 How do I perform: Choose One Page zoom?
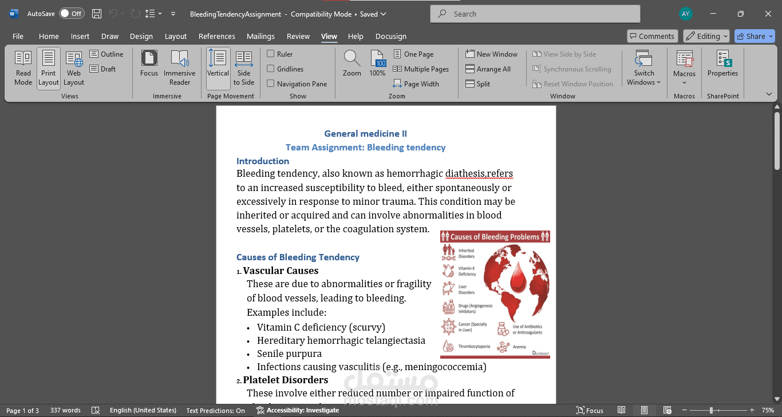pyautogui.click(x=413, y=54)
